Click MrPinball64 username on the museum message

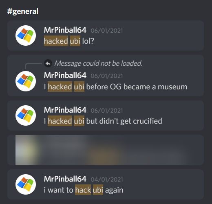coord(65,75)
